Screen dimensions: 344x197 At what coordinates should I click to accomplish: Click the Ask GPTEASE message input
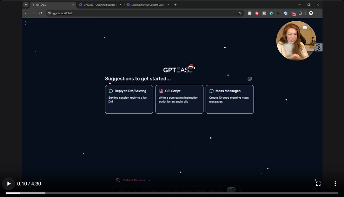(x=171, y=191)
